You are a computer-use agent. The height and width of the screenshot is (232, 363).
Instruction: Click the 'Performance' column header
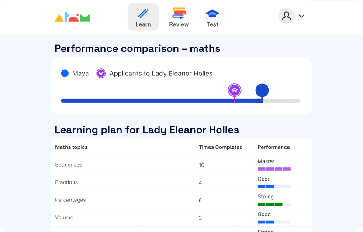(273, 147)
